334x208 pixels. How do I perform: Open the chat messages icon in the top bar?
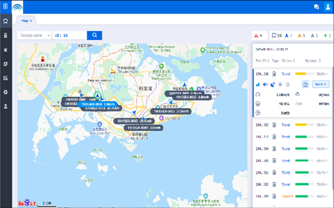(x=316, y=7)
